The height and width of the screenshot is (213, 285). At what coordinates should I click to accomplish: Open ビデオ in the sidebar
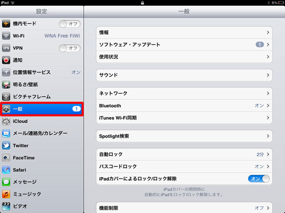(x=42, y=206)
